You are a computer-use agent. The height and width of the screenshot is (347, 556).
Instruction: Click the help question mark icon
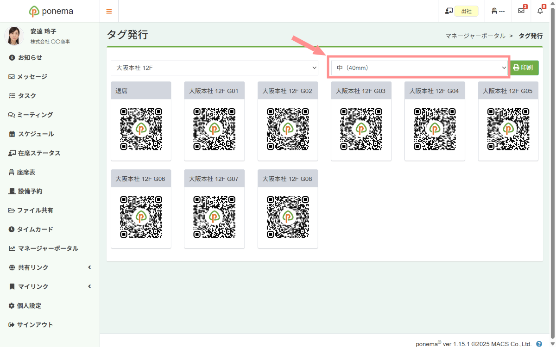tap(539, 344)
